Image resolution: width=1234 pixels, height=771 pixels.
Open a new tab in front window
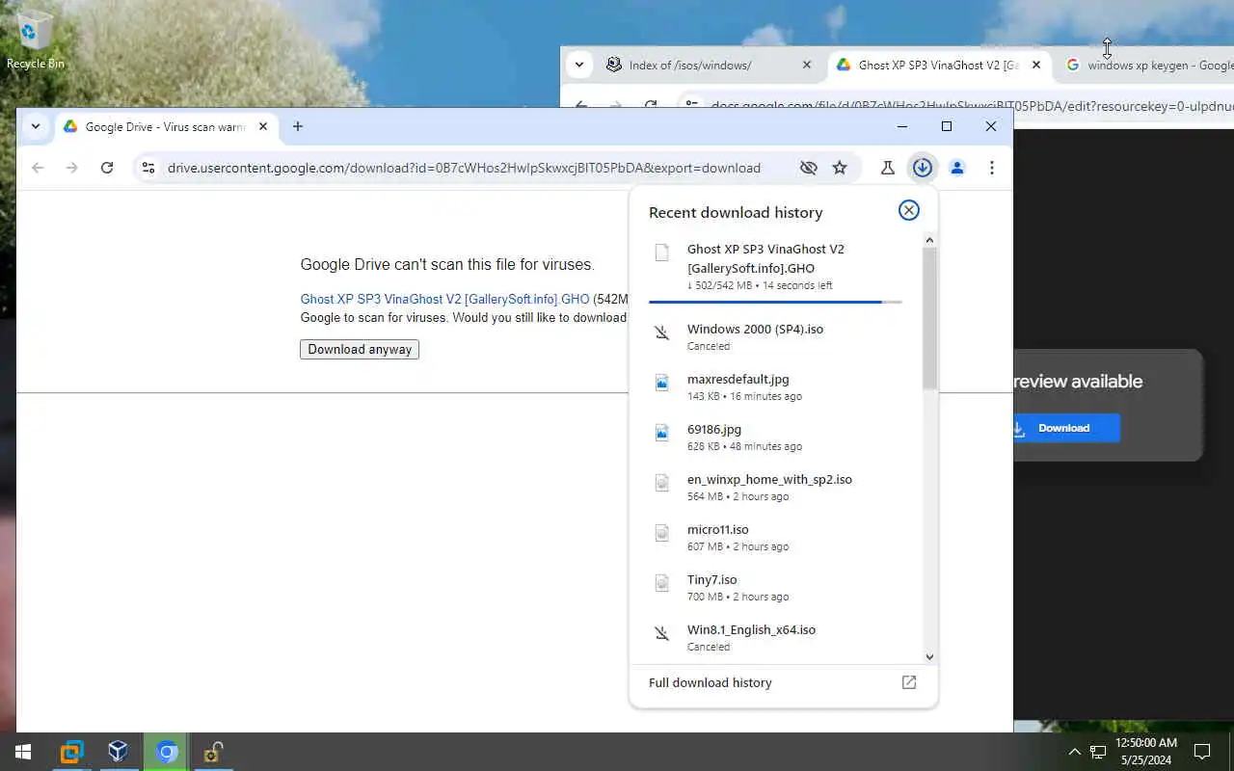point(298,126)
